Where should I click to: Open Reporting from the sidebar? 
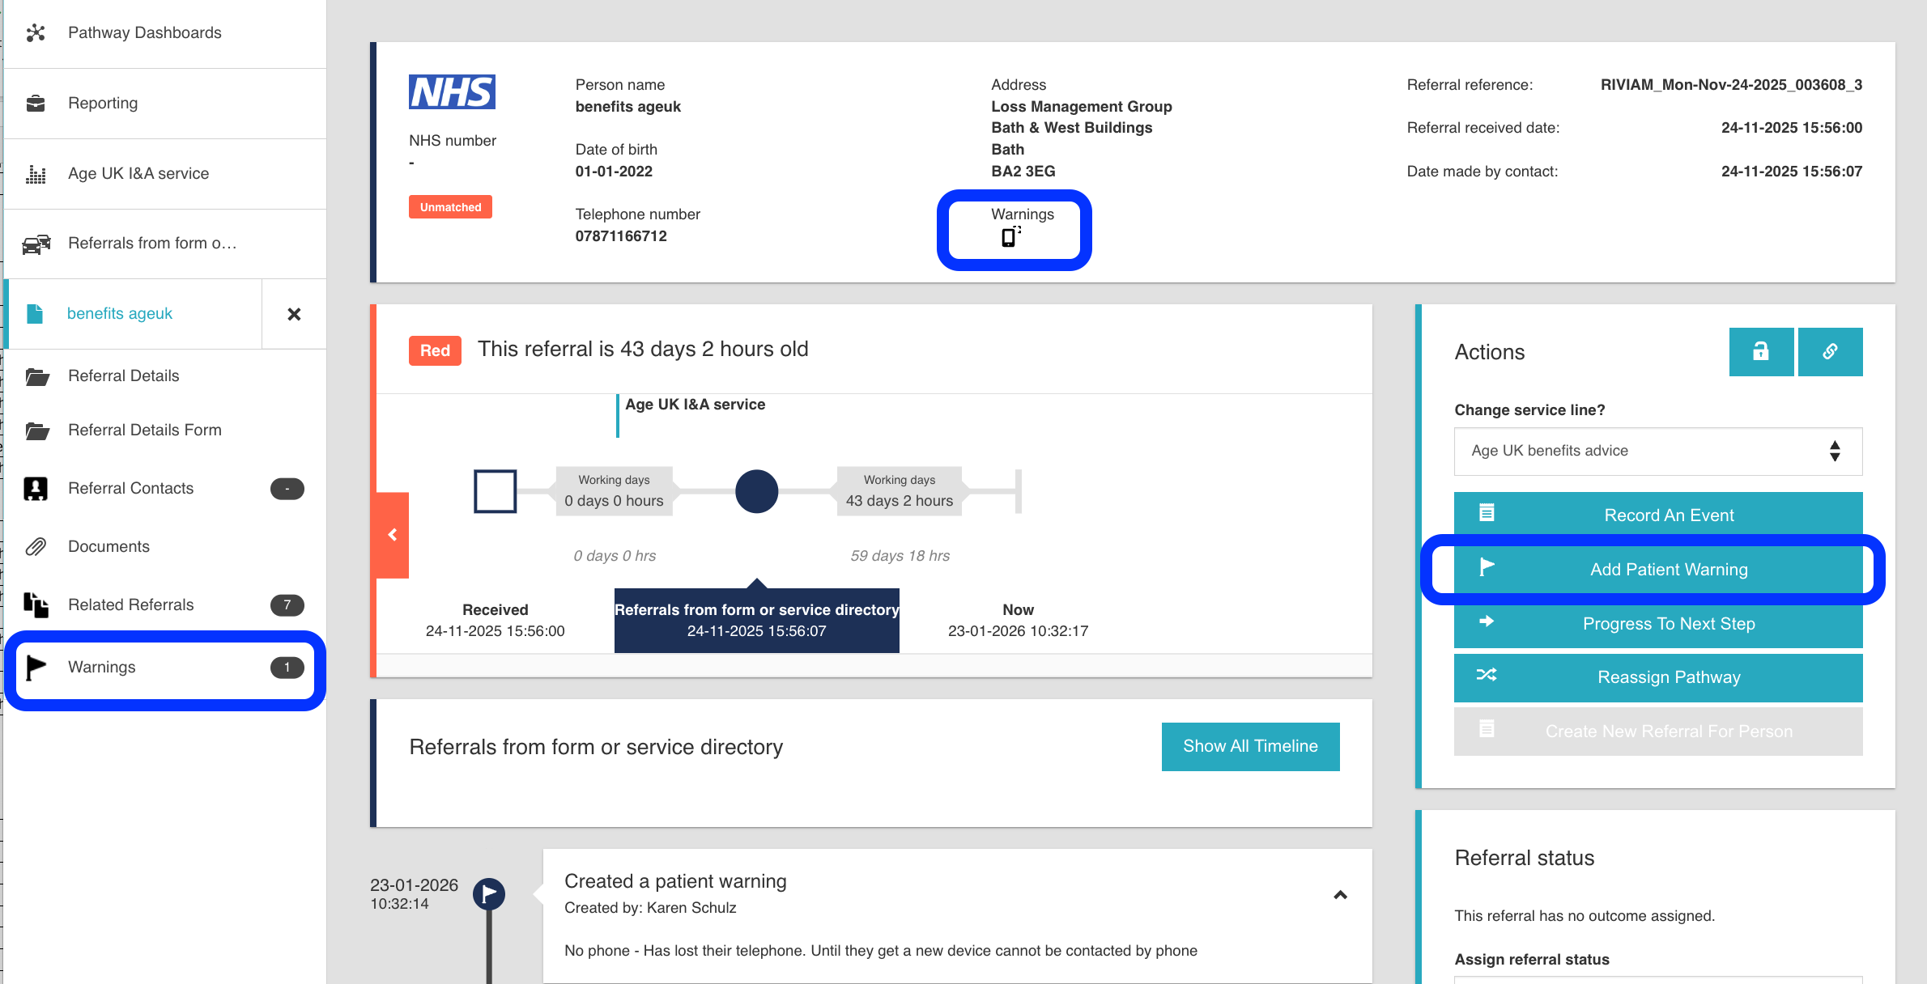point(103,104)
